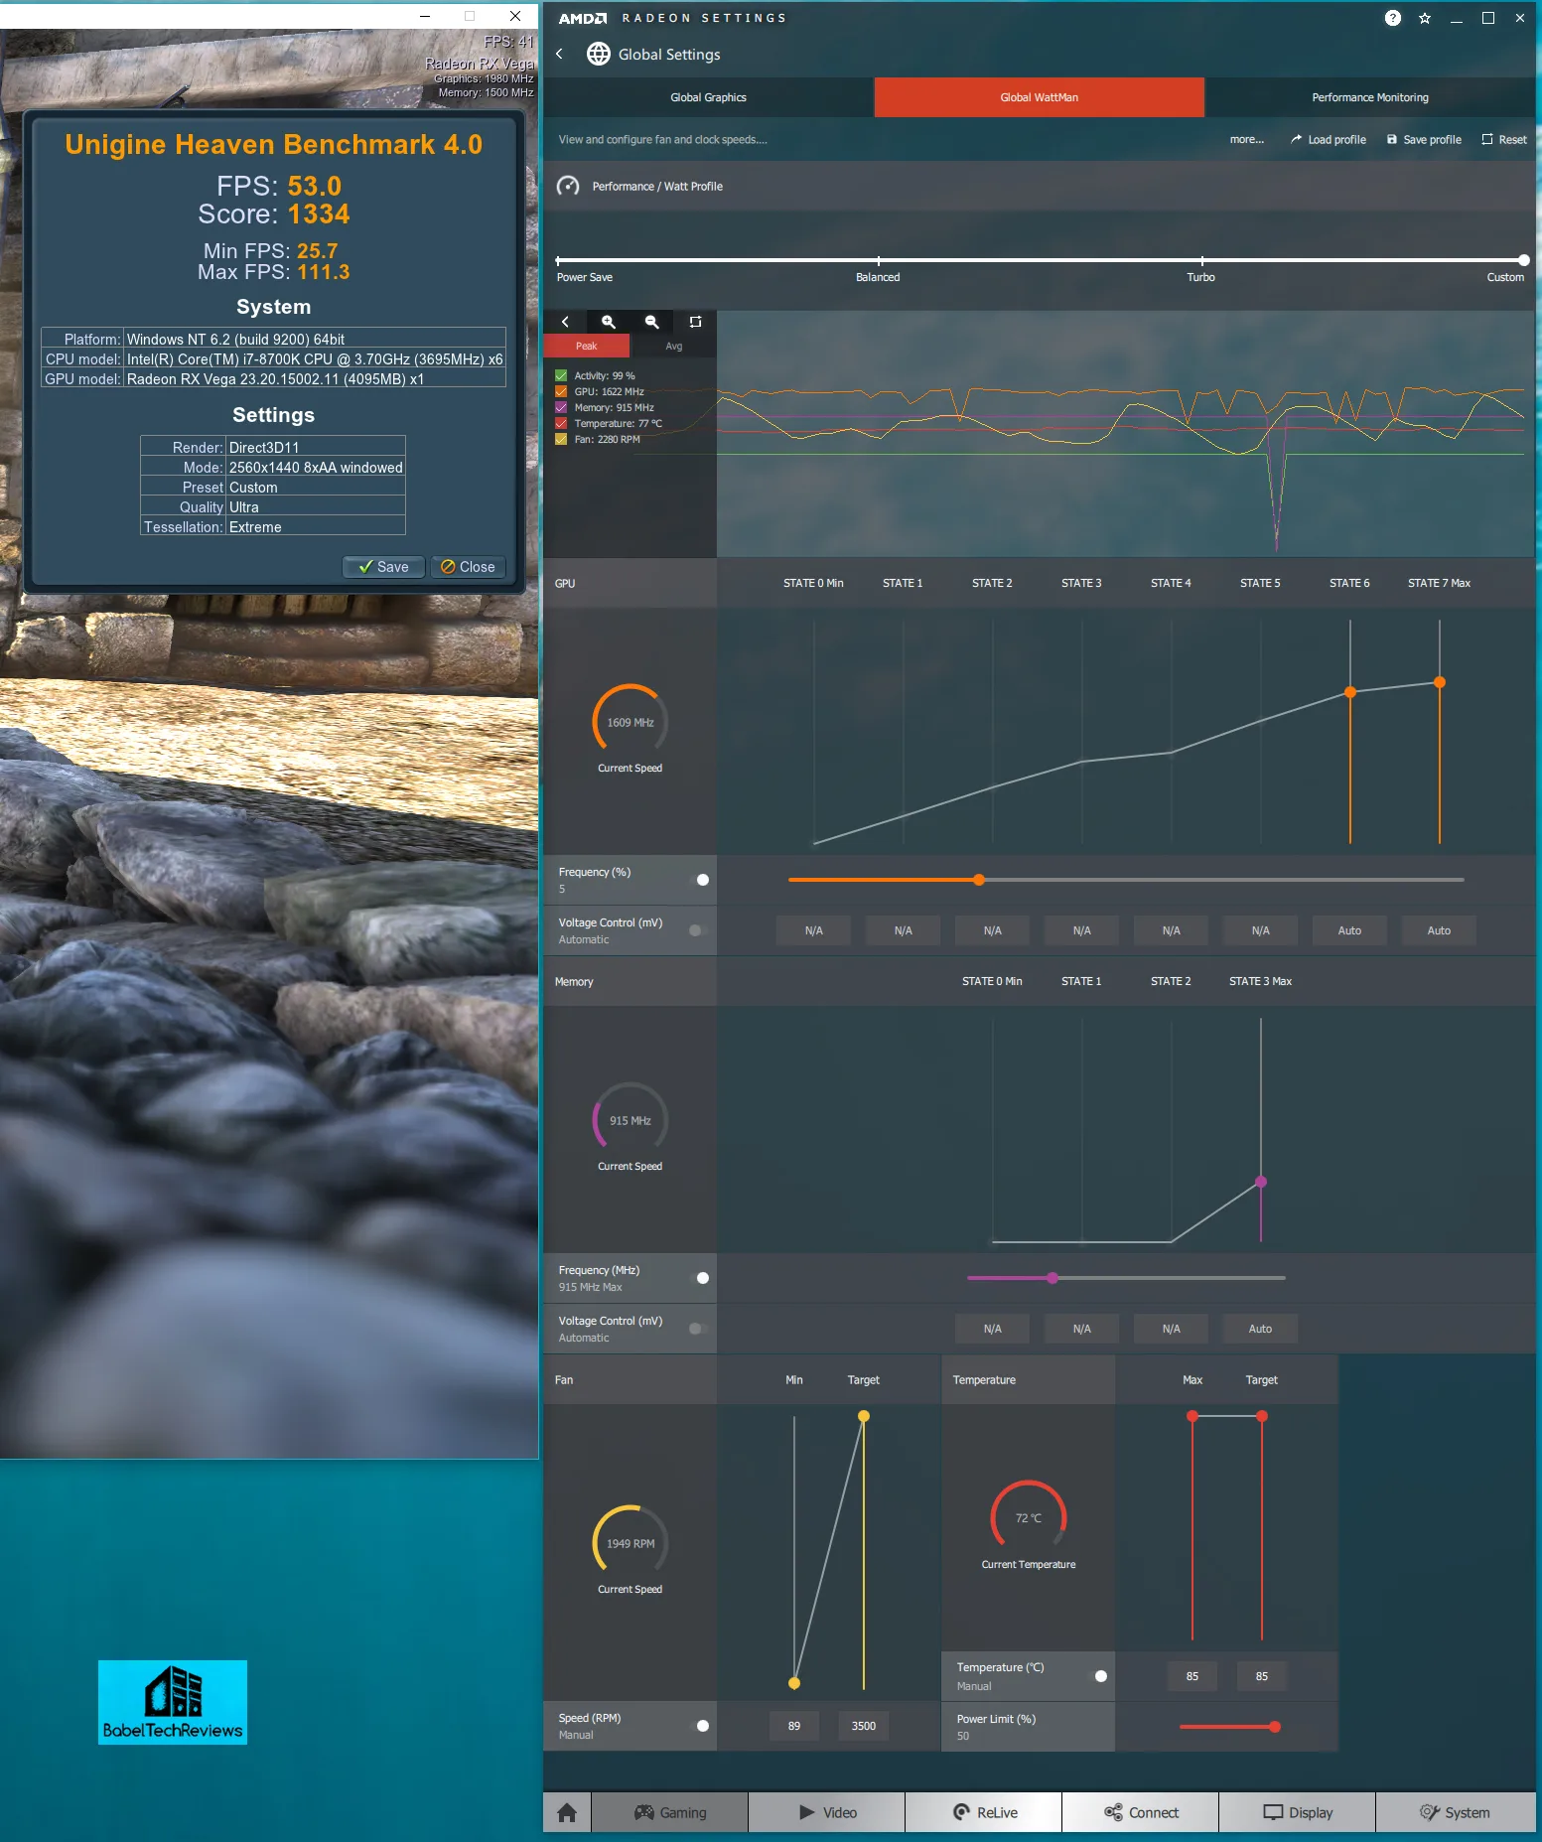Open Performance Monitoring tab

pos(1370,97)
